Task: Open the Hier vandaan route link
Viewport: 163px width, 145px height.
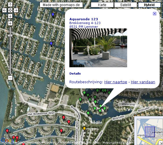Action: point(143,82)
